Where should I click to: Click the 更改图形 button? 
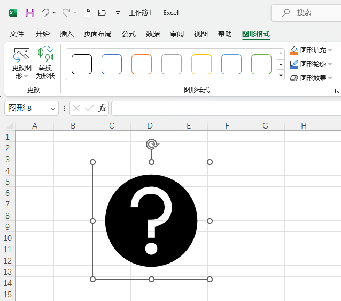click(21, 63)
